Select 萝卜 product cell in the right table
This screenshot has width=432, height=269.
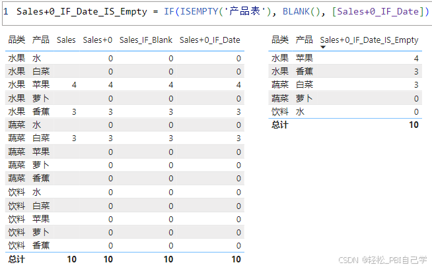(x=304, y=98)
